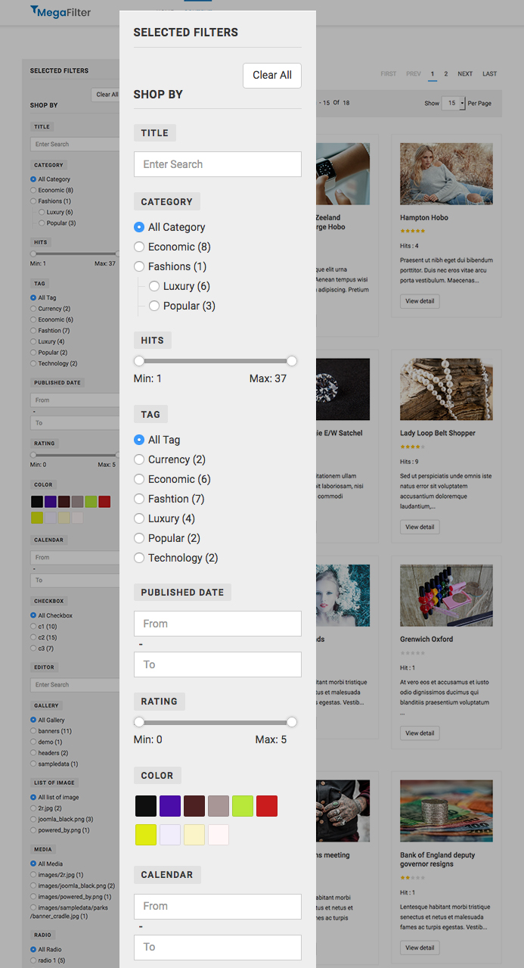Select the Fashtion (7) tag radio

pyautogui.click(x=139, y=499)
